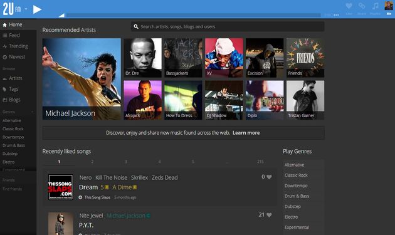Screen dimensions: 395x235
Task: Open How To Dress artist tile
Action: click(183, 100)
